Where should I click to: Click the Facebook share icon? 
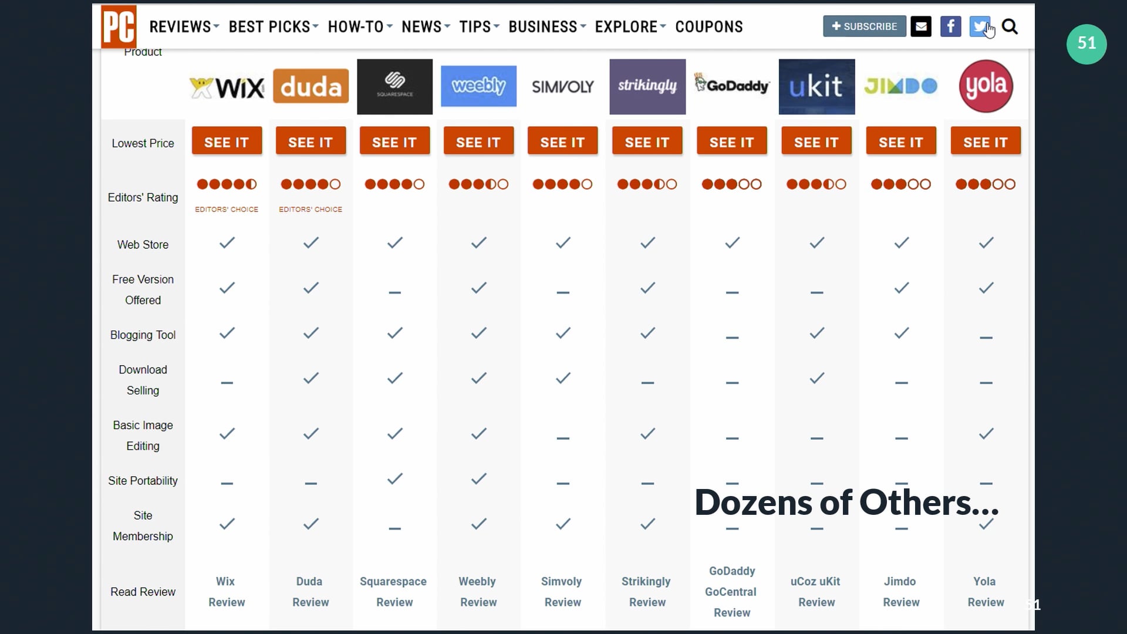tap(950, 26)
